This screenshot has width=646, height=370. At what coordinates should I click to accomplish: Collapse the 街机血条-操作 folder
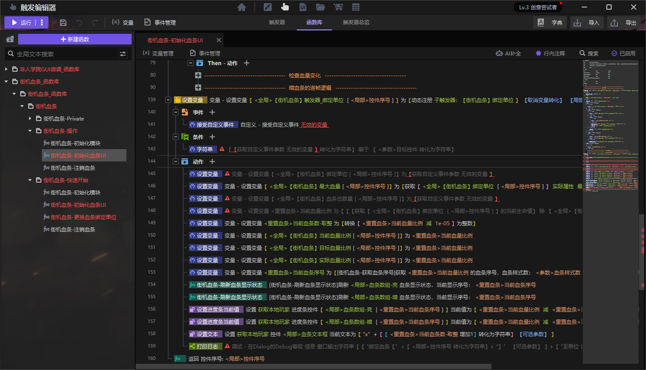coord(30,131)
